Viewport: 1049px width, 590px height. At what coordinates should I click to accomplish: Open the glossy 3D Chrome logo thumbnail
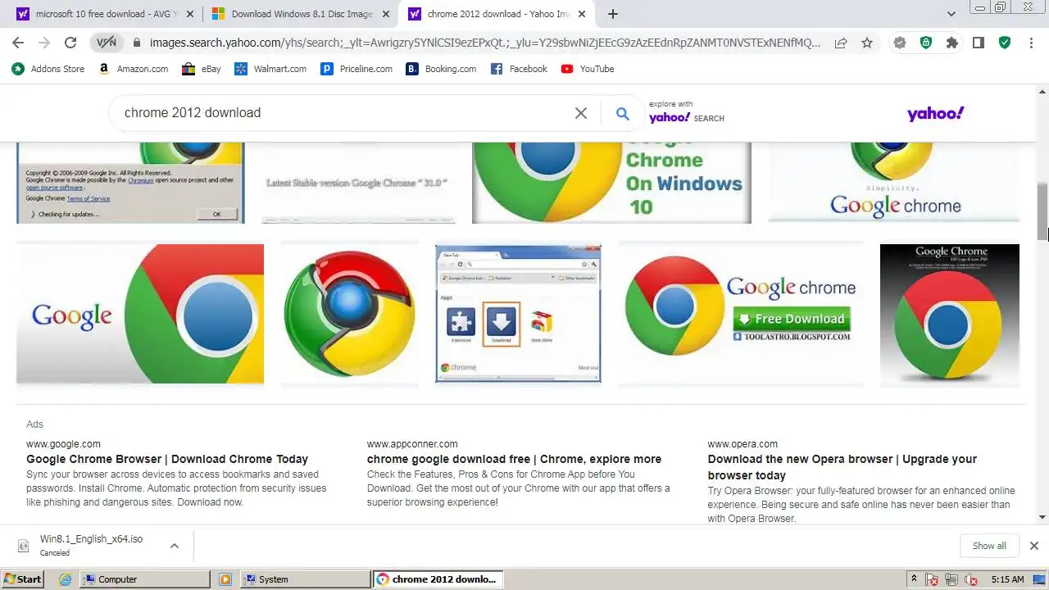(350, 314)
